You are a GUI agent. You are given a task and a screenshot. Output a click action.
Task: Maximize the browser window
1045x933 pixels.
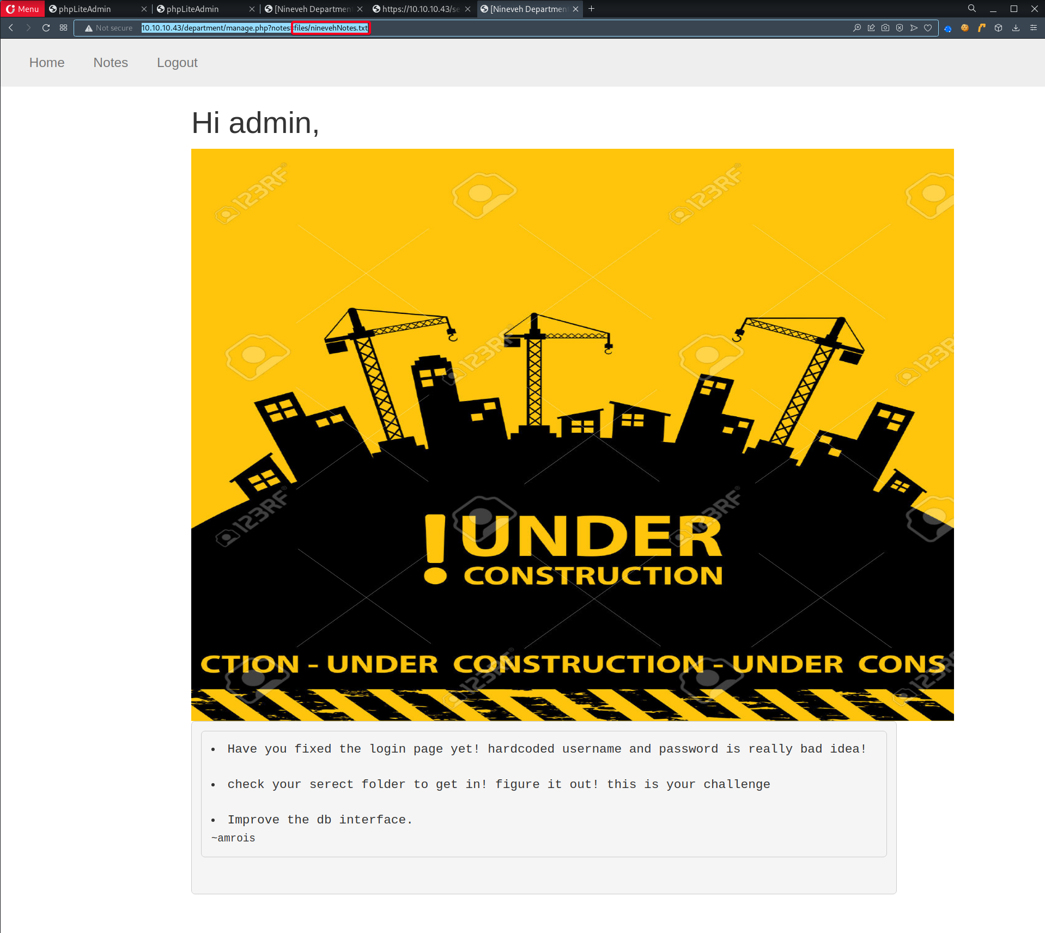tap(1014, 9)
